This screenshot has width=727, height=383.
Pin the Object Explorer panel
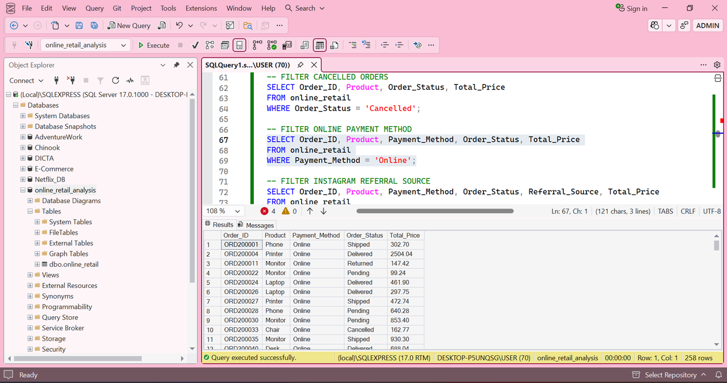coord(176,65)
